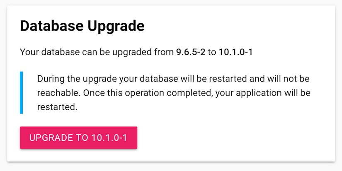Click the word "Upgrade" in the heading
Viewport: 342px width, 171px height.
[x=116, y=26]
